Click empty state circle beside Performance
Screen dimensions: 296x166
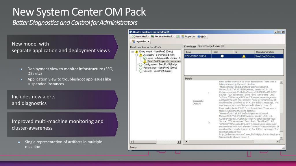[141, 68]
